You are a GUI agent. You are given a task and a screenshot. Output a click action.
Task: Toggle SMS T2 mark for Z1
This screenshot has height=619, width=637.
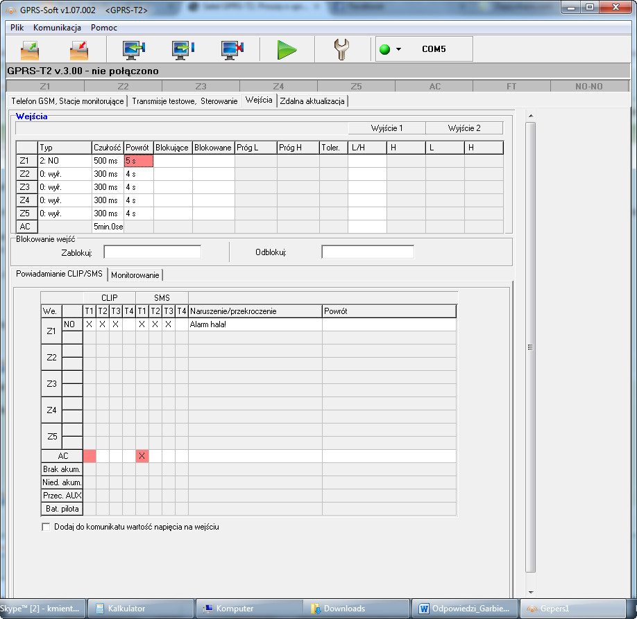pos(155,324)
